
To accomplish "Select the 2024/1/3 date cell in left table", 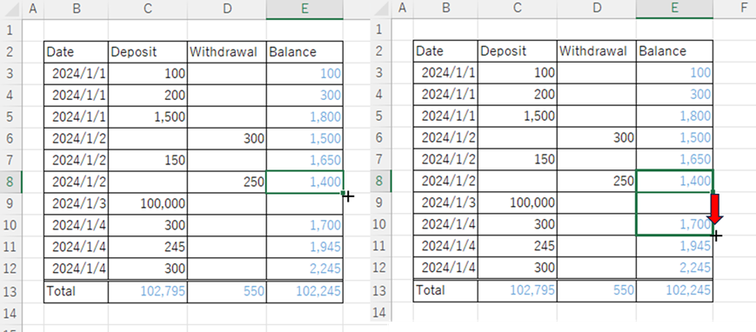I will [77, 204].
